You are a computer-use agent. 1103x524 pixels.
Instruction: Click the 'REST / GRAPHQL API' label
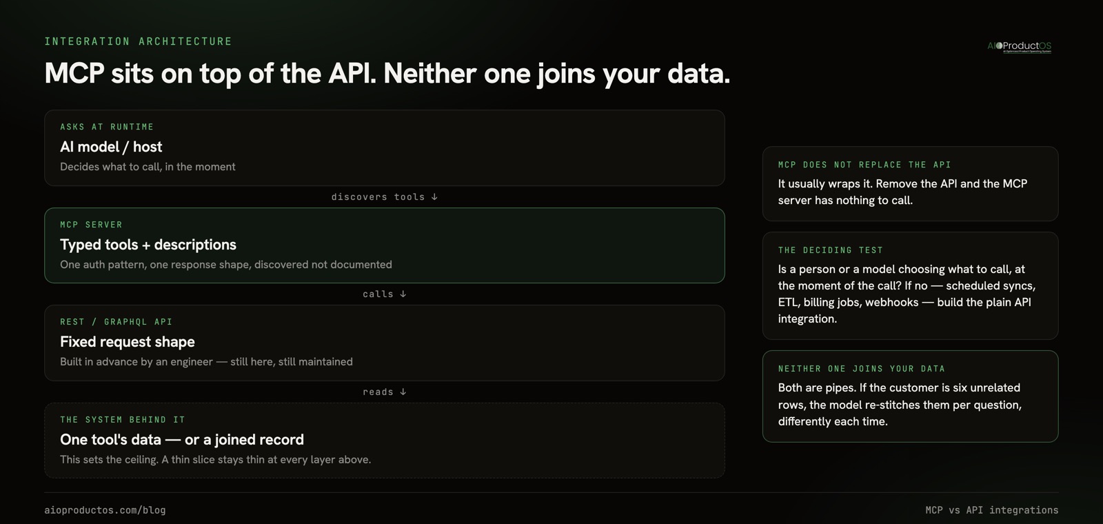pos(117,322)
